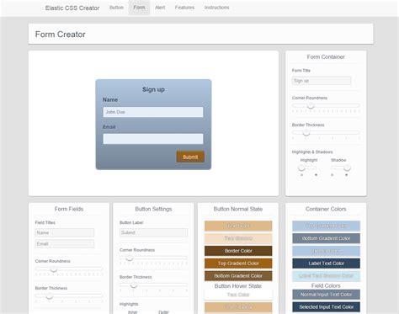The image size is (399, 314).
Task: Click the Sign up title in preview
Action: click(153, 89)
